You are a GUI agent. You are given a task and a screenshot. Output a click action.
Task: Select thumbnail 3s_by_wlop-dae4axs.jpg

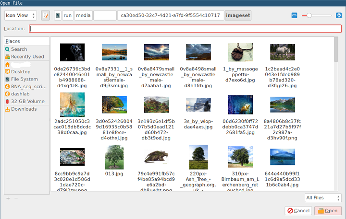[198, 105]
